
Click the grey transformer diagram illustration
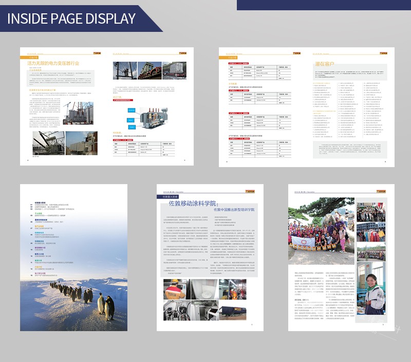[146, 115]
